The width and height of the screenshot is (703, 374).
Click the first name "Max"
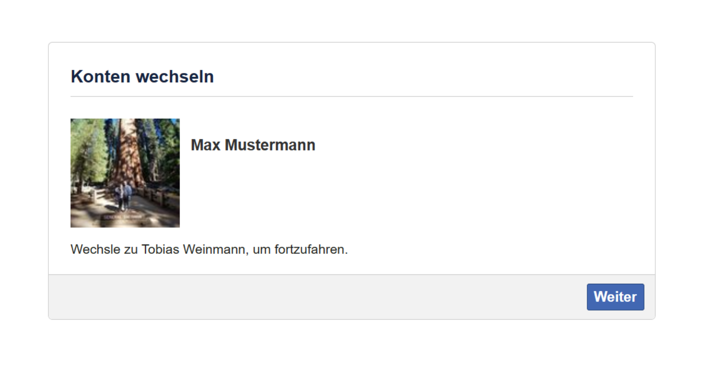[x=206, y=145]
